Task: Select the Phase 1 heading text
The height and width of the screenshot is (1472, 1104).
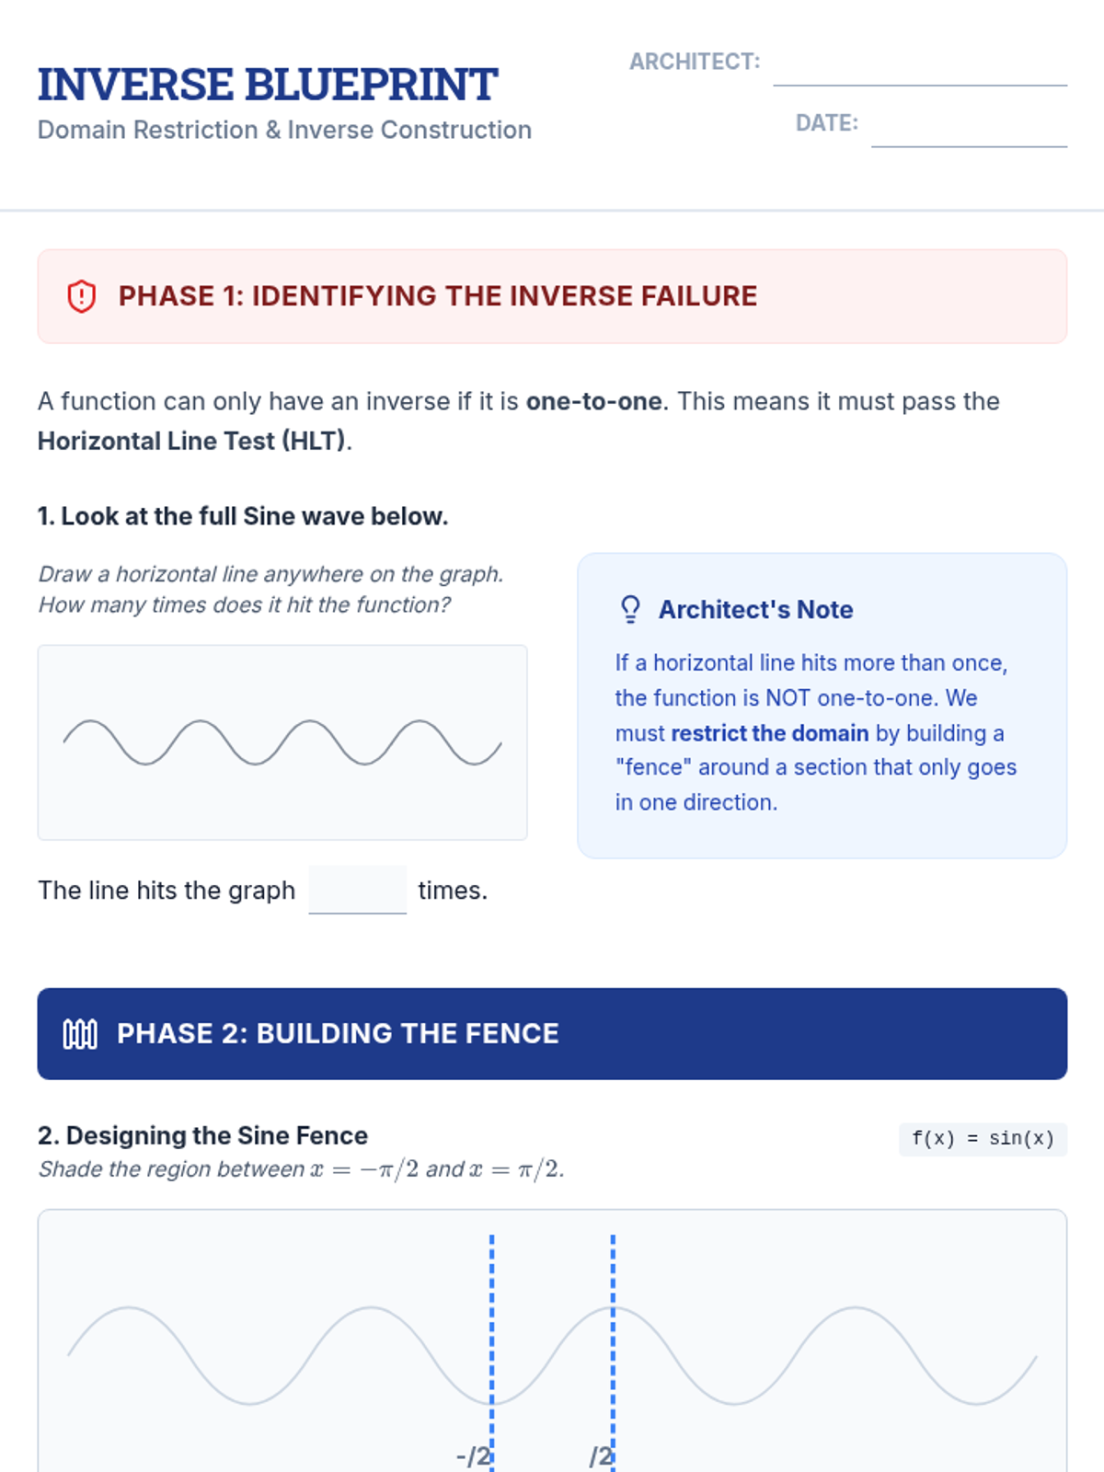Action: 437,296
